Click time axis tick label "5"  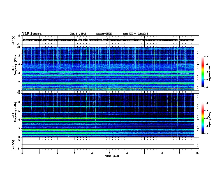tap(110, 153)
